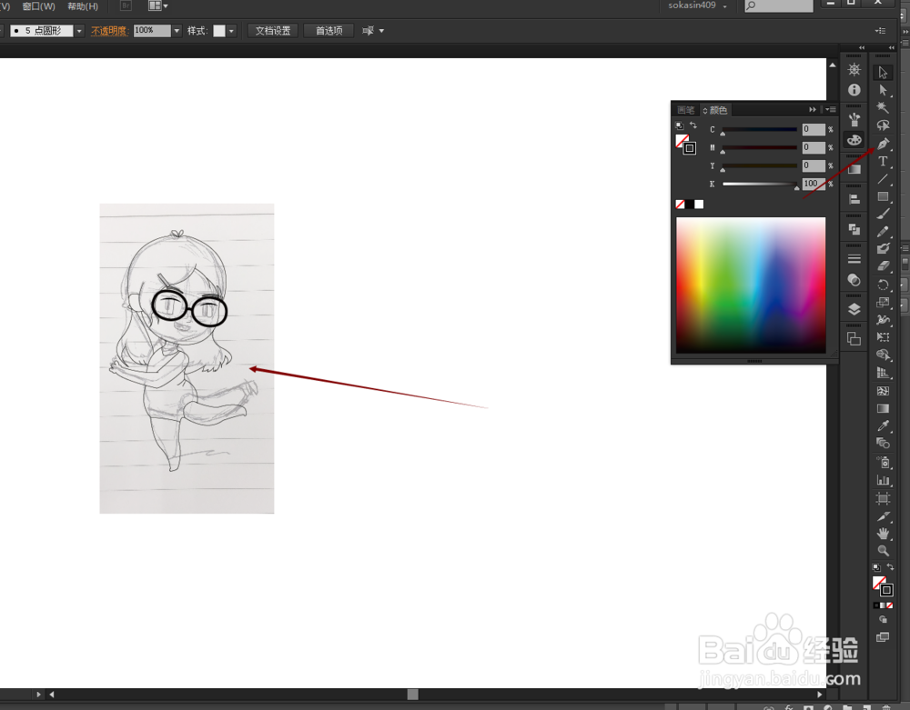Open the brush definition dropdown (5 点圆形)
The width and height of the screenshot is (910, 710).
[x=79, y=31]
